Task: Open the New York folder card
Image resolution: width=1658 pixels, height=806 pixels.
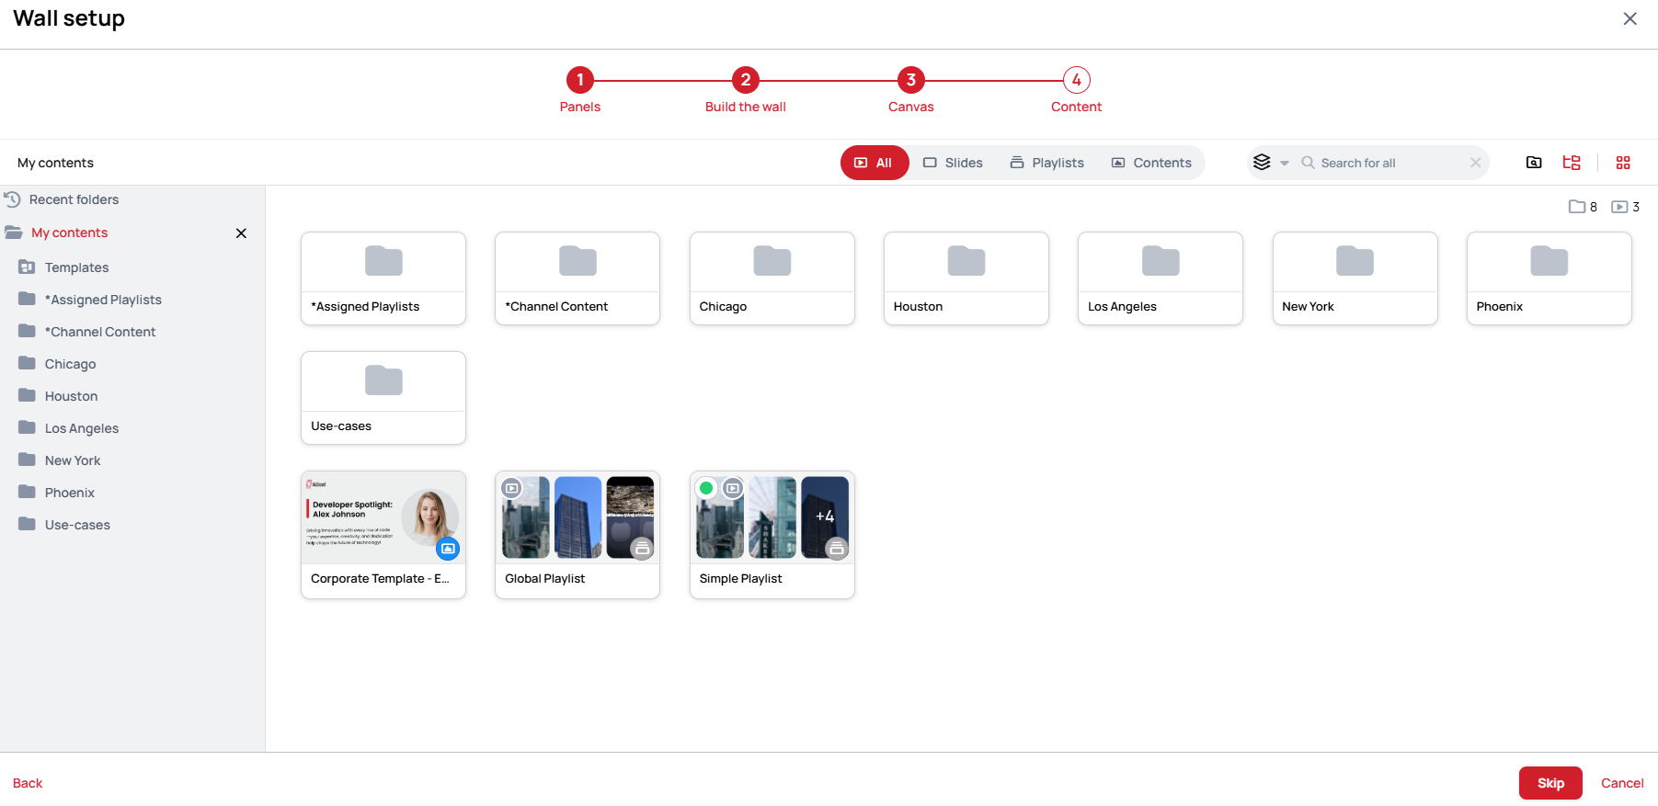Action: [x=1355, y=278]
